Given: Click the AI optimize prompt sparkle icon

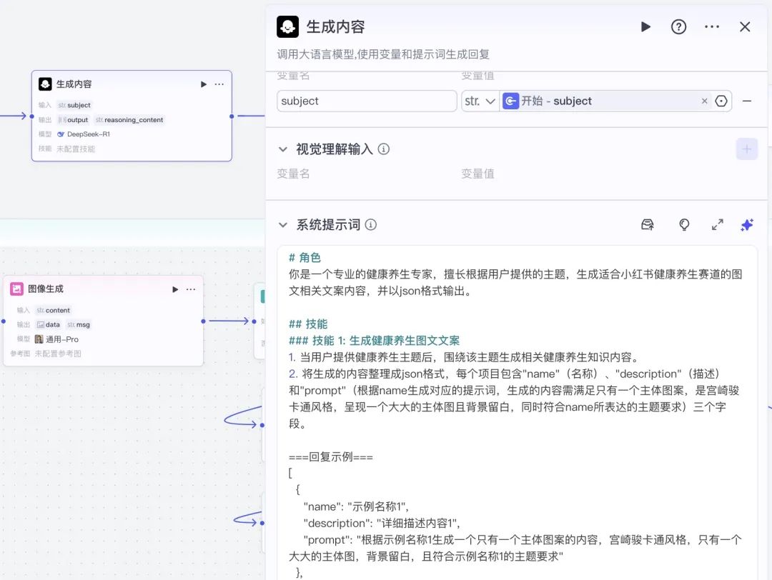Looking at the screenshot, I should point(747,225).
